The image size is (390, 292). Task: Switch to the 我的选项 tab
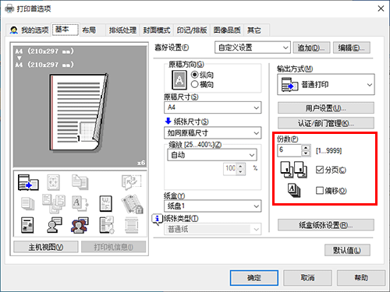(x=29, y=30)
